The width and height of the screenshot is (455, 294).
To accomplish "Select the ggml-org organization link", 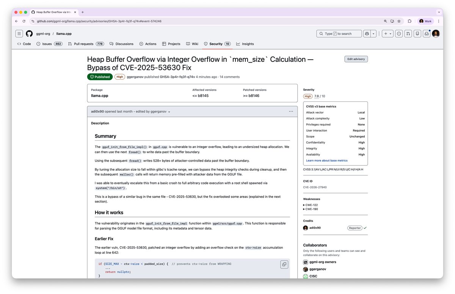I will [x=43, y=33].
